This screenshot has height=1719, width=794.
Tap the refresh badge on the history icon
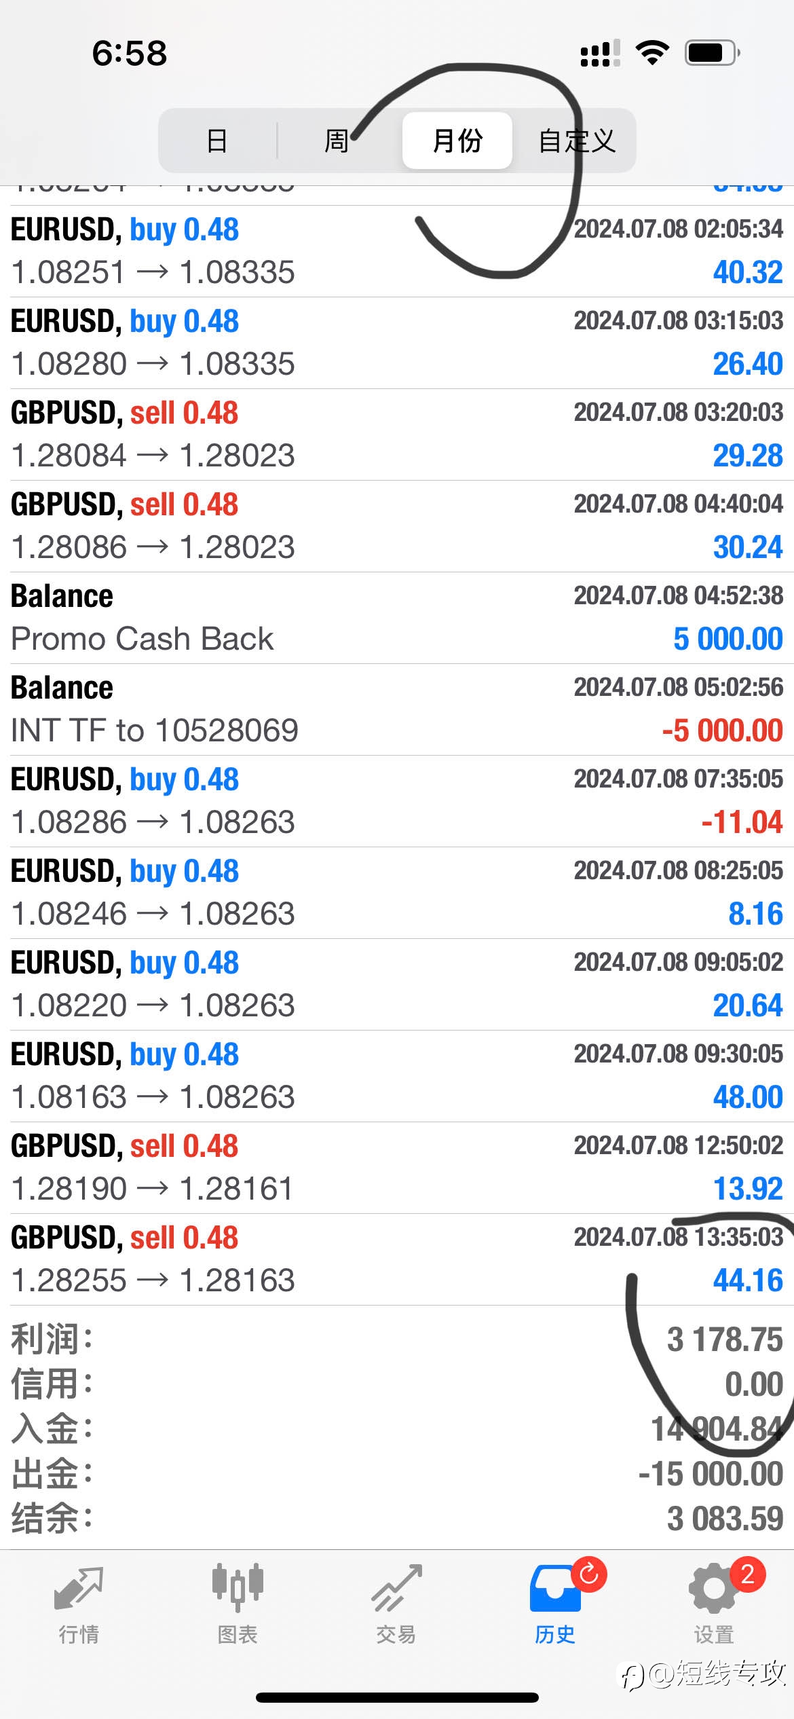(589, 1574)
